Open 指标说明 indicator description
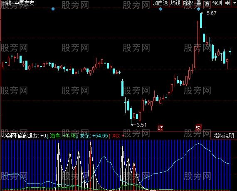Viewport: 237px width, 191px height. (x=224, y=136)
